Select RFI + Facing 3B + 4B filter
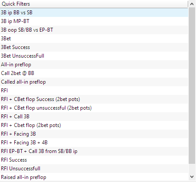This screenshot has height=182, width=196. pyautogui.click(x=94, y=143)
